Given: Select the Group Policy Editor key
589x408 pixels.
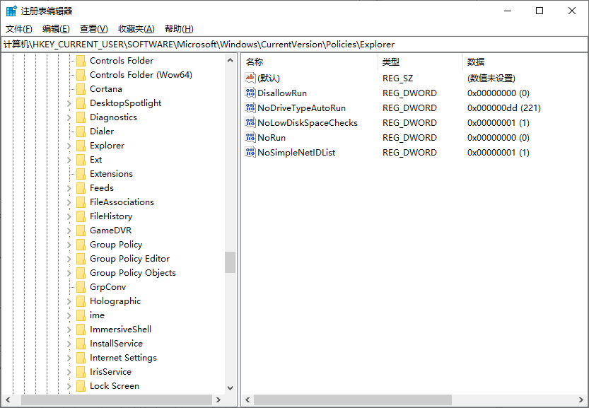Looking at the screenshot, I should [129, 259].
